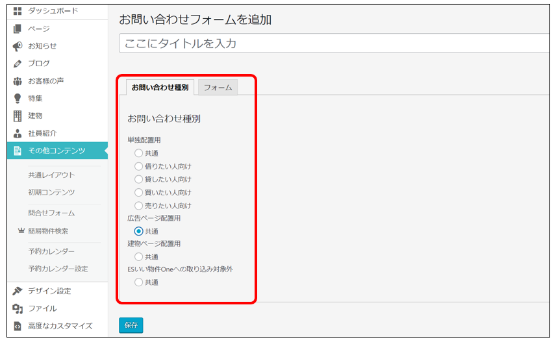This screenshot has height=344, width=554.
Task: Click the building icon for 建物
Action: click(18, 116)
